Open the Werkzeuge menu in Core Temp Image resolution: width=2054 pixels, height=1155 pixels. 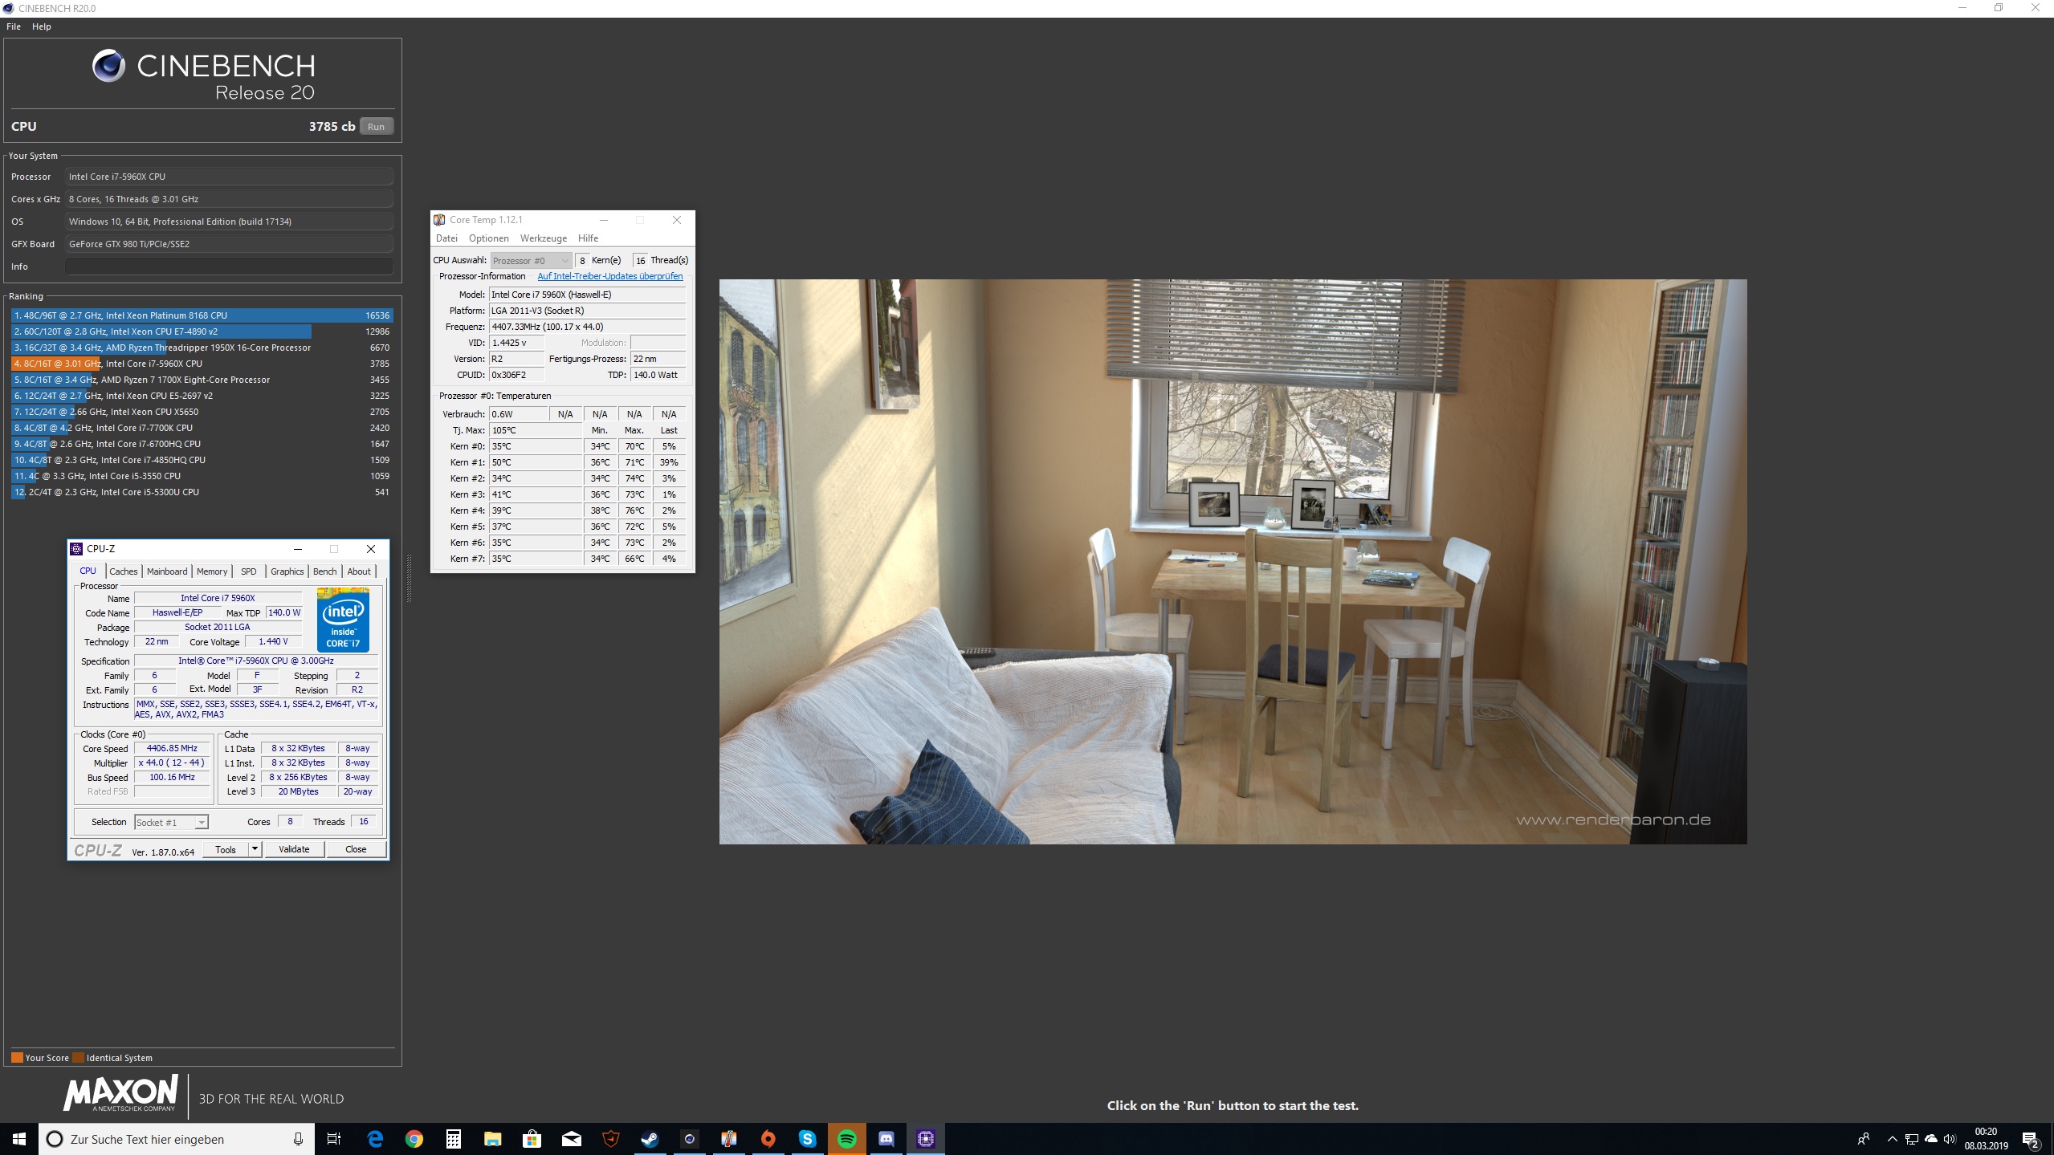point(543,238)
